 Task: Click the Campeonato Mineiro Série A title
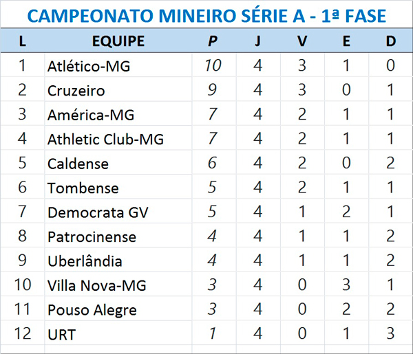pos(206,15)
